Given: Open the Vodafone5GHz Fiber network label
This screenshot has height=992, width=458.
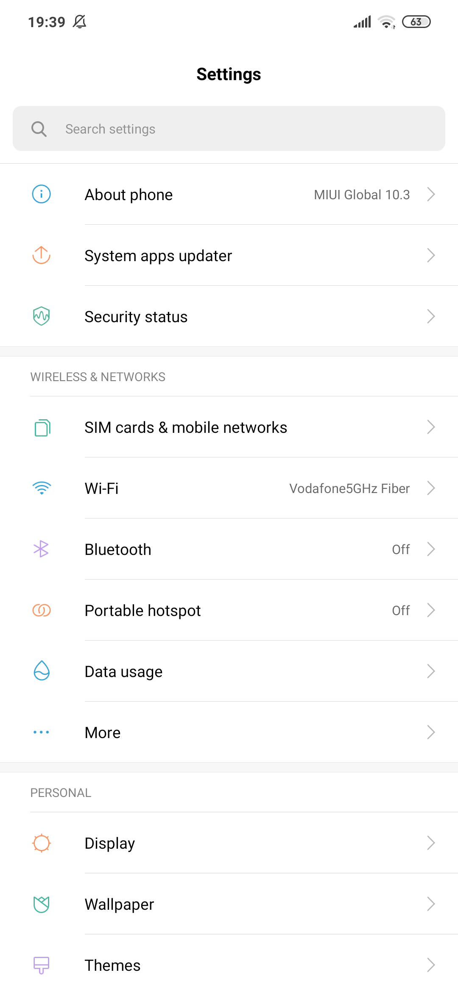Looking at the screenshot, I should pyautogui.click(x=349, y=488).
